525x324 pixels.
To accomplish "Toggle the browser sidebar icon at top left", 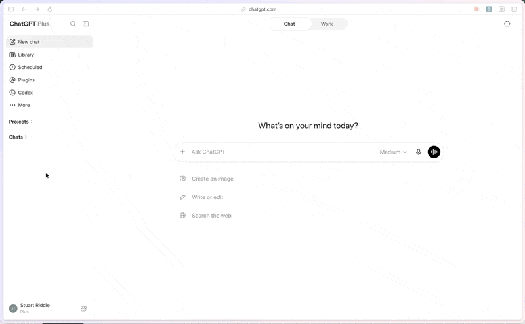I will 11,9.
